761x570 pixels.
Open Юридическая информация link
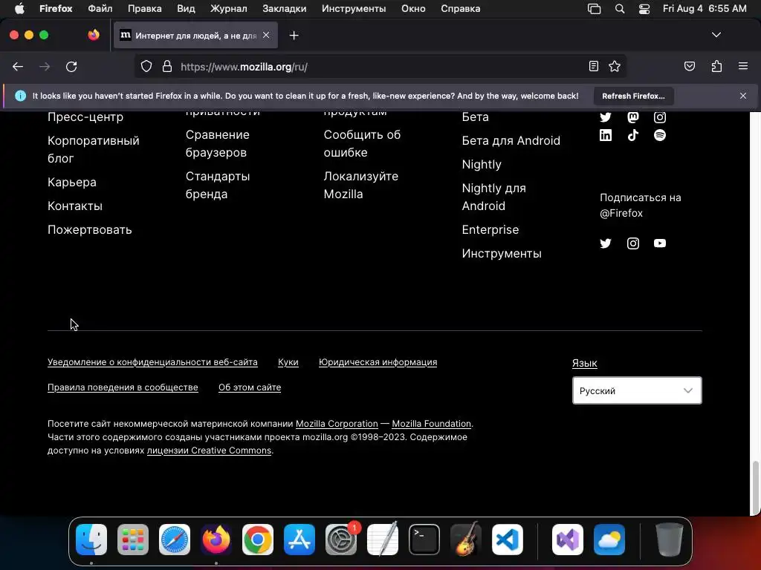pos(378,362)
